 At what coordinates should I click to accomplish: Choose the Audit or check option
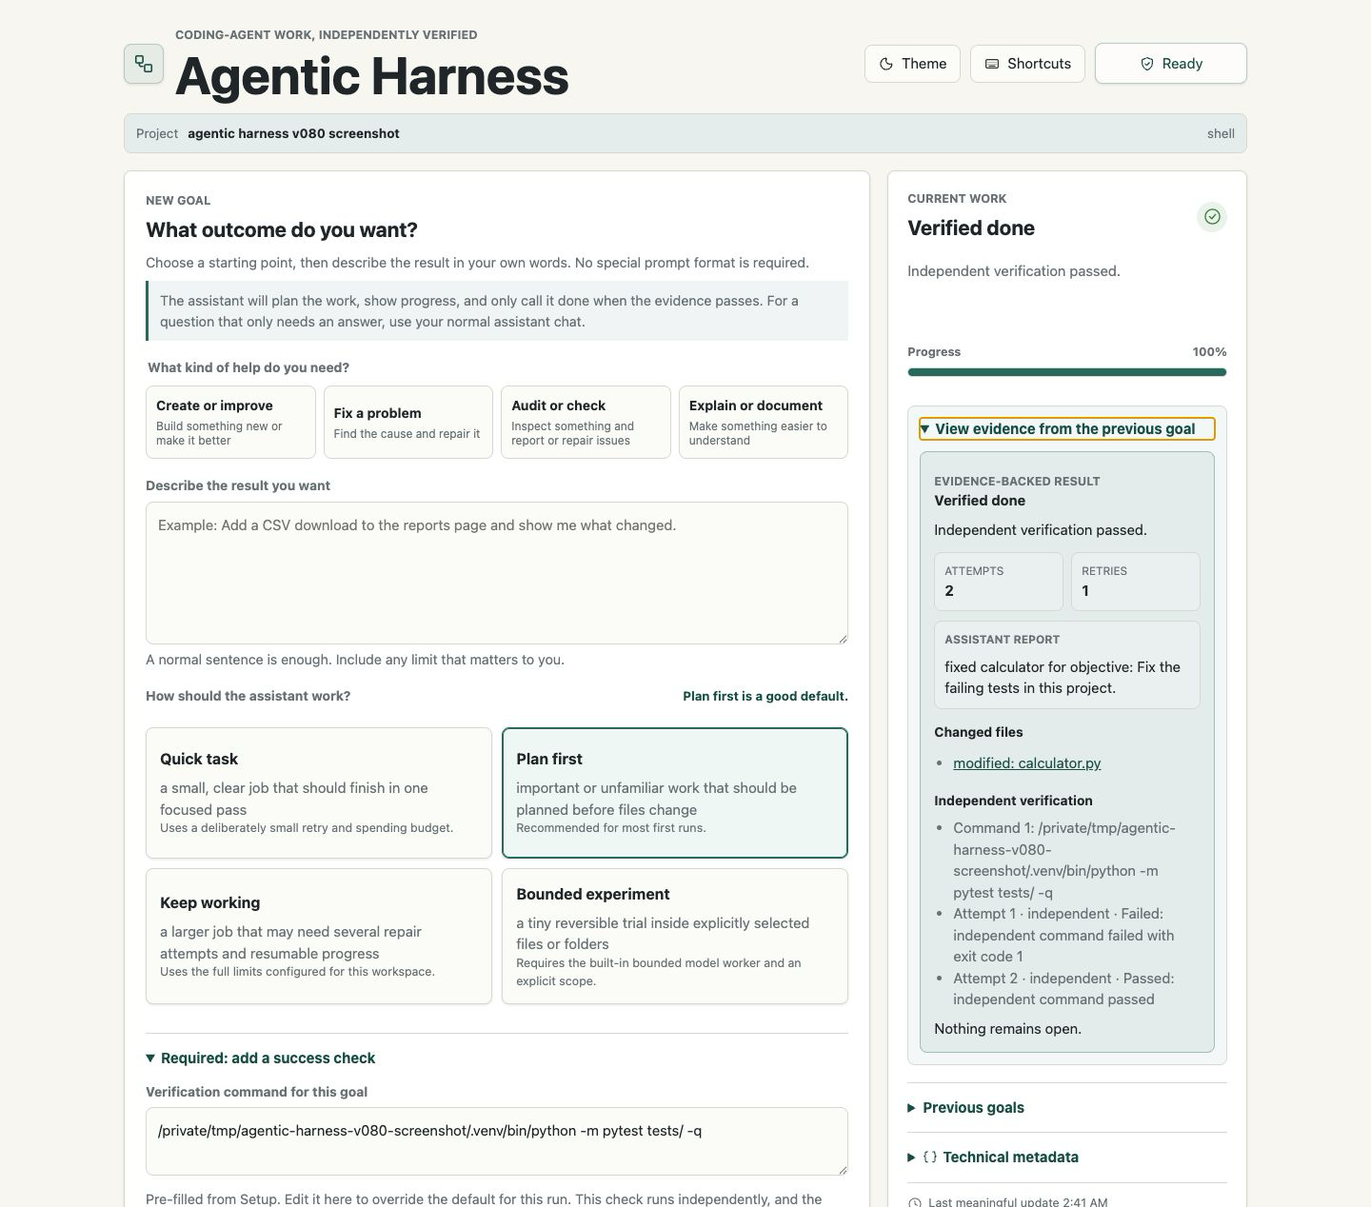coord(586,422)
